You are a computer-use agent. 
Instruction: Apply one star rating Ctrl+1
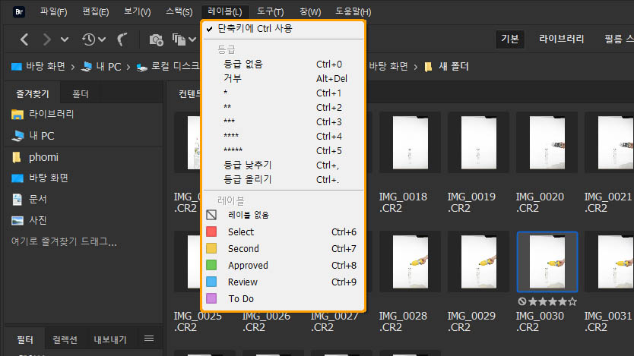pyautogui.click(x=283, y=93)
